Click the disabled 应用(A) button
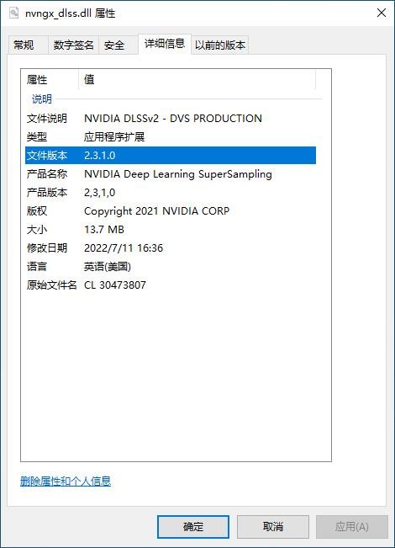Screen dimensions: 395x548 point(352,527)
